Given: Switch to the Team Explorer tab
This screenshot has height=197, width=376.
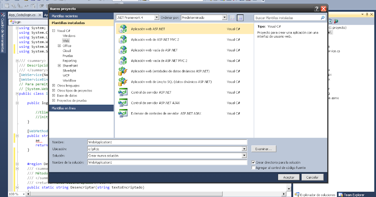Looking at the screenshot, I should pos(352,195).
